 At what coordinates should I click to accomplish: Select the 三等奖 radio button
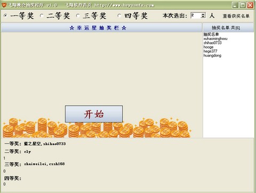(x=78, y=15)
